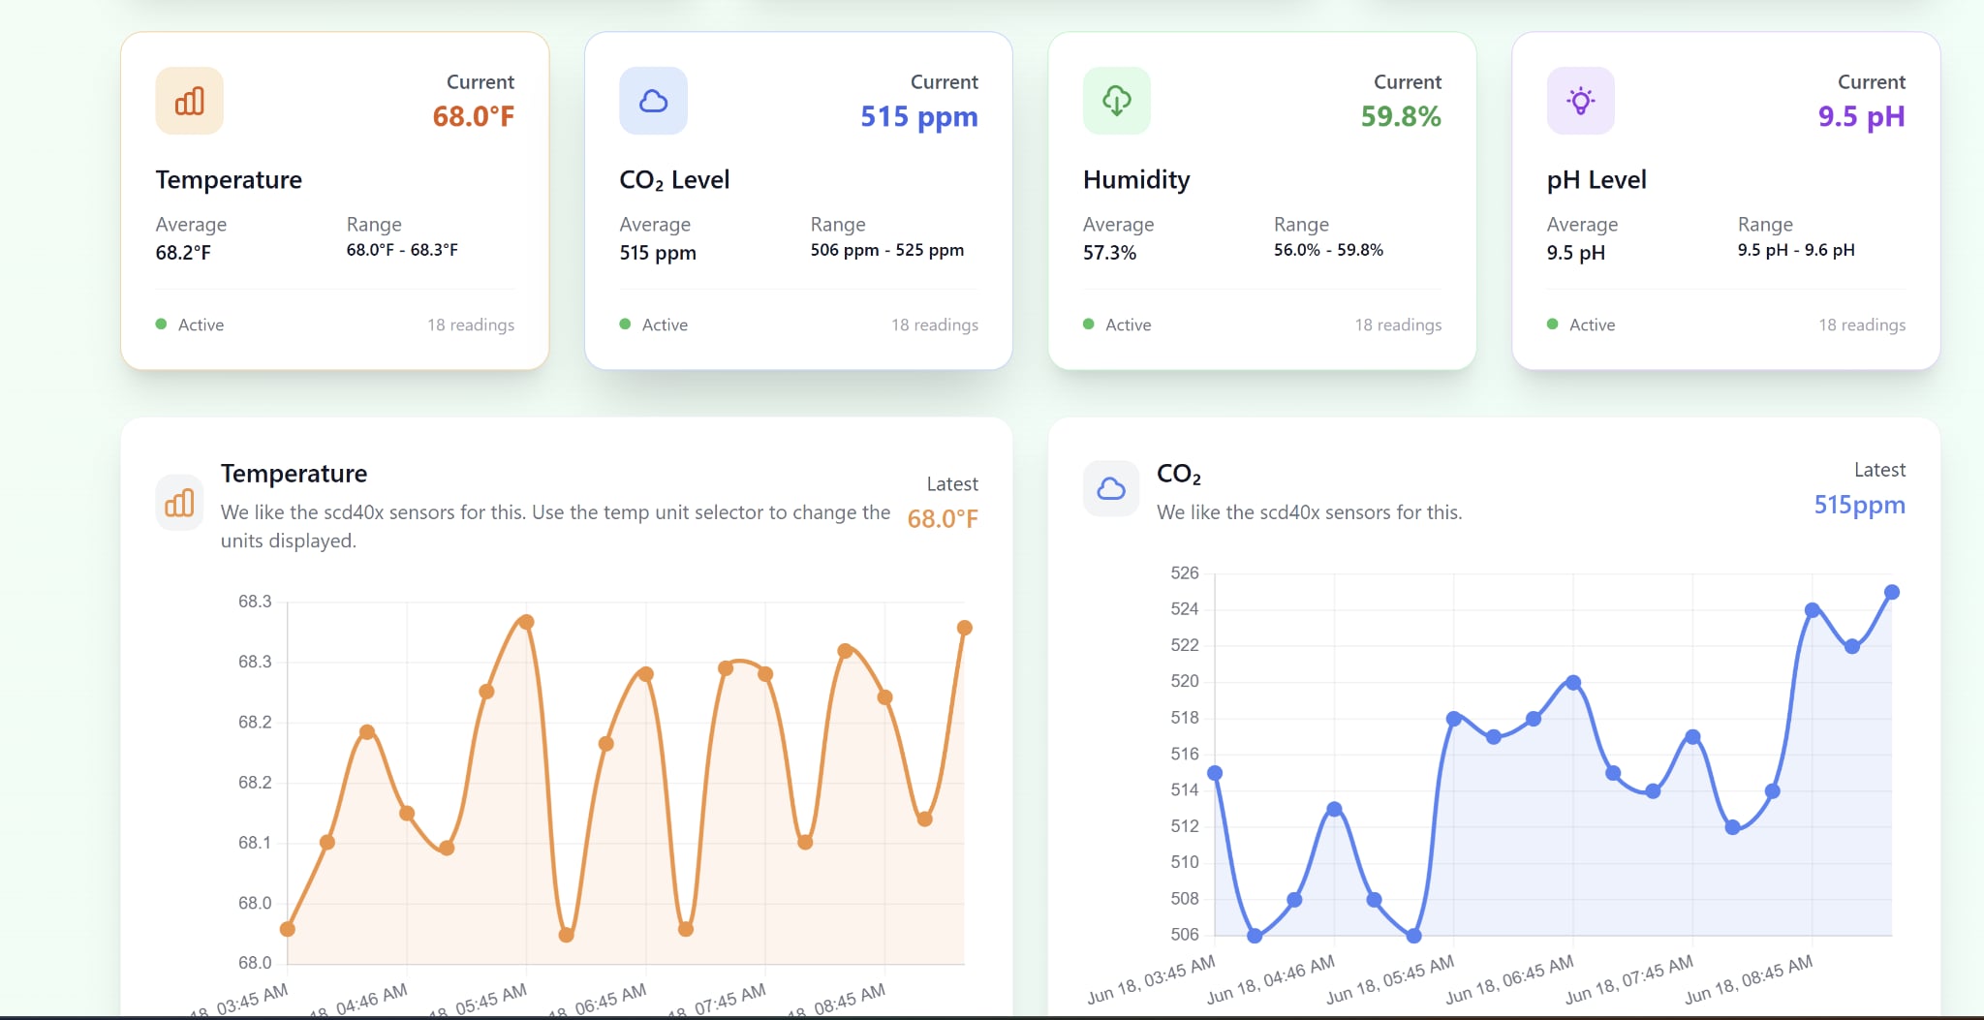
Task: Click the cloud-download icon on Humidity card
Action: (x=1116, y=100)
